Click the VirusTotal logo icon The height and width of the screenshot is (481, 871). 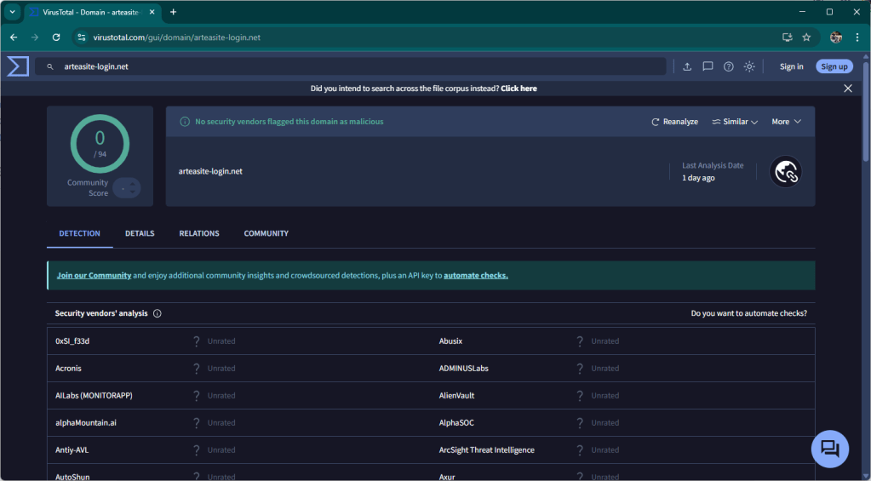pyautogui.click(x=18, y=66)
